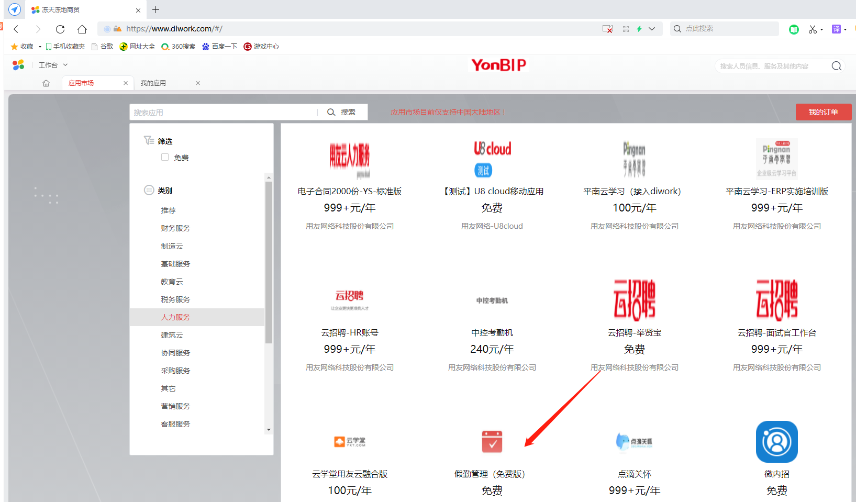The height and width of the screenshot is (502, 856).
Task: Select the 营销服务 category
Action: 175,406
